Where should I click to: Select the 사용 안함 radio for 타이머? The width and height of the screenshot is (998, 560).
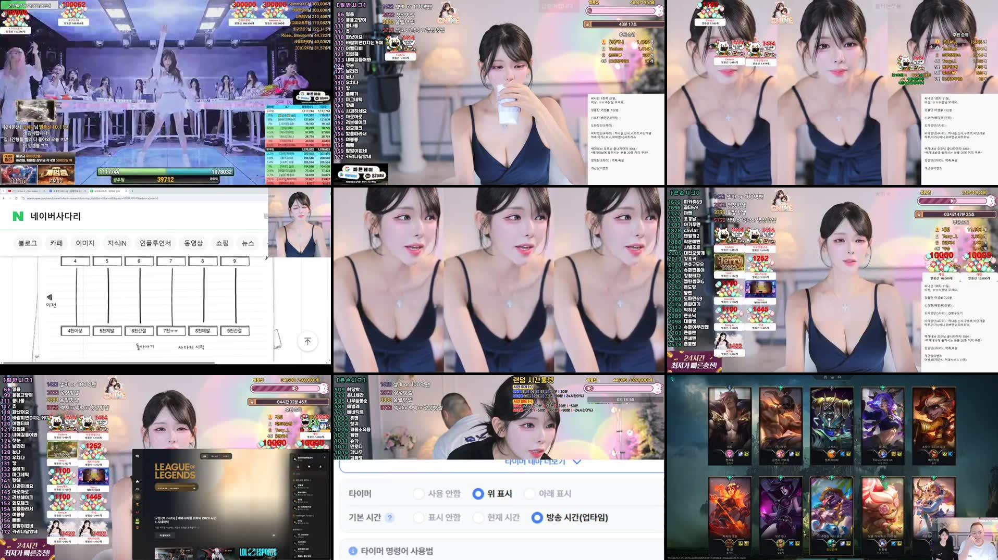(419, 494)
